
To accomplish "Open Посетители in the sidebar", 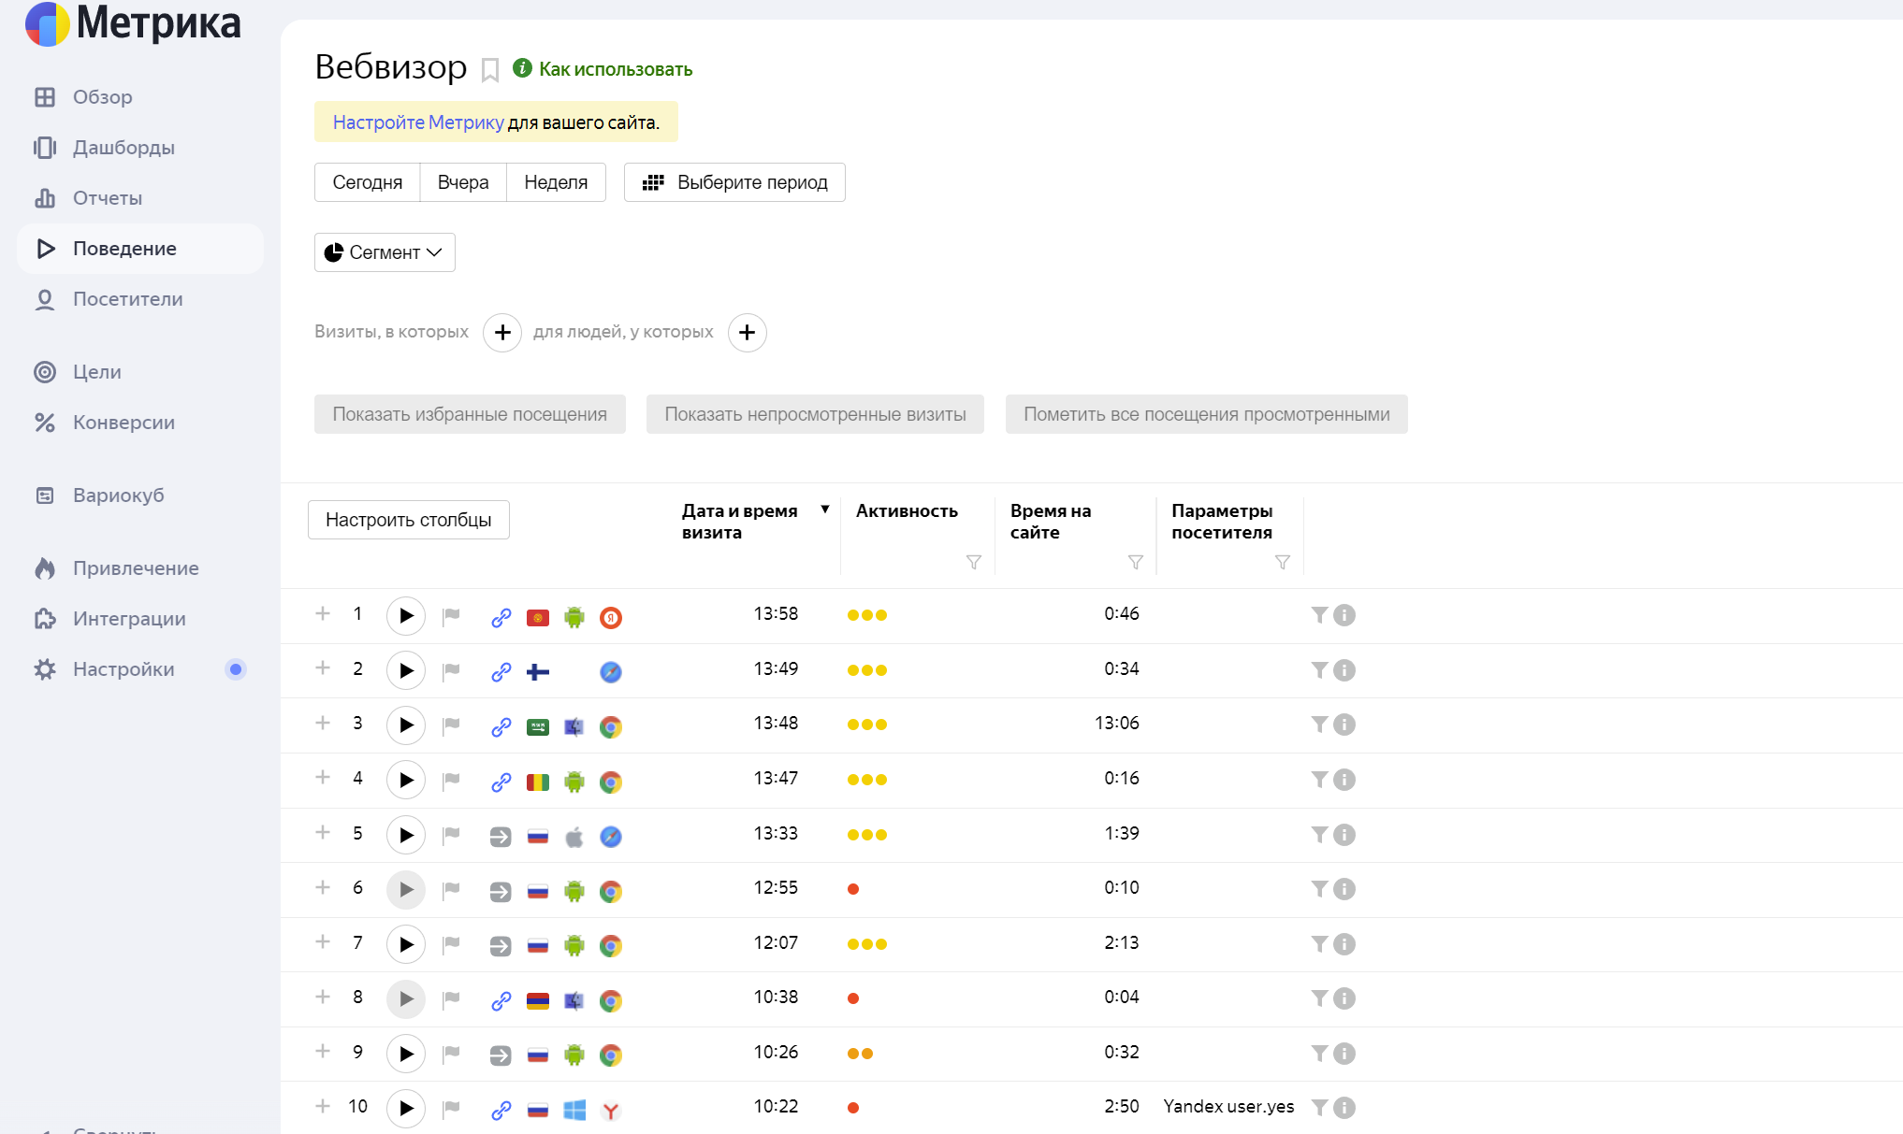I will point(127,299).
